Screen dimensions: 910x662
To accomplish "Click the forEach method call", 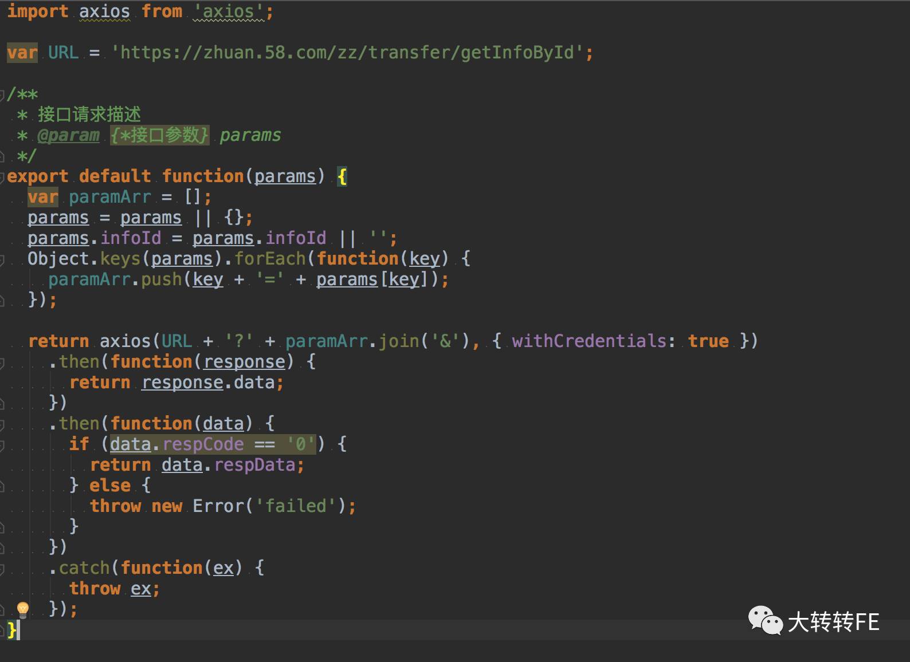I will 269,259.
